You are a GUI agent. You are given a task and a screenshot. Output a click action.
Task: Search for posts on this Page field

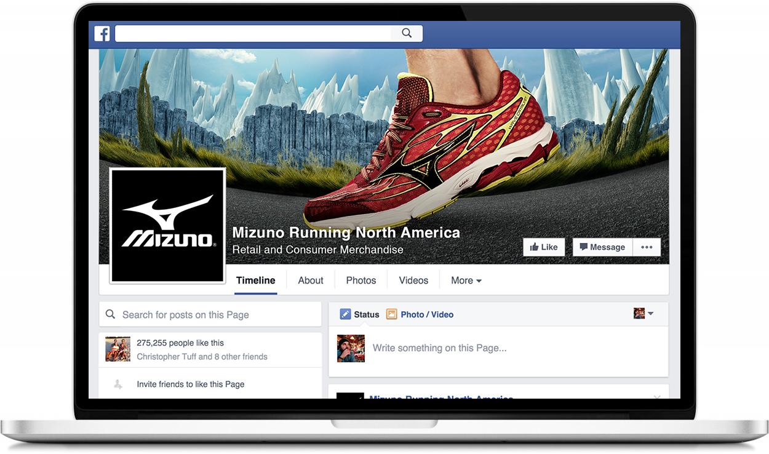[x=210, y=314]
